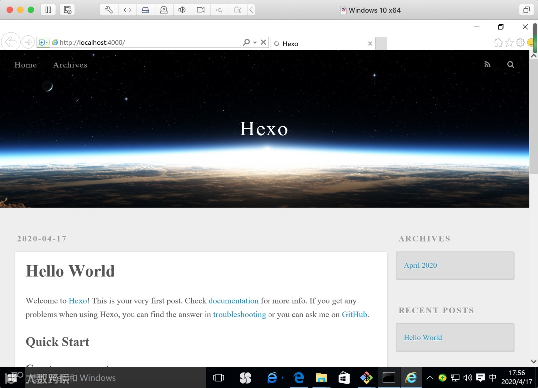Click the IE Home icon

pos(498,42)
